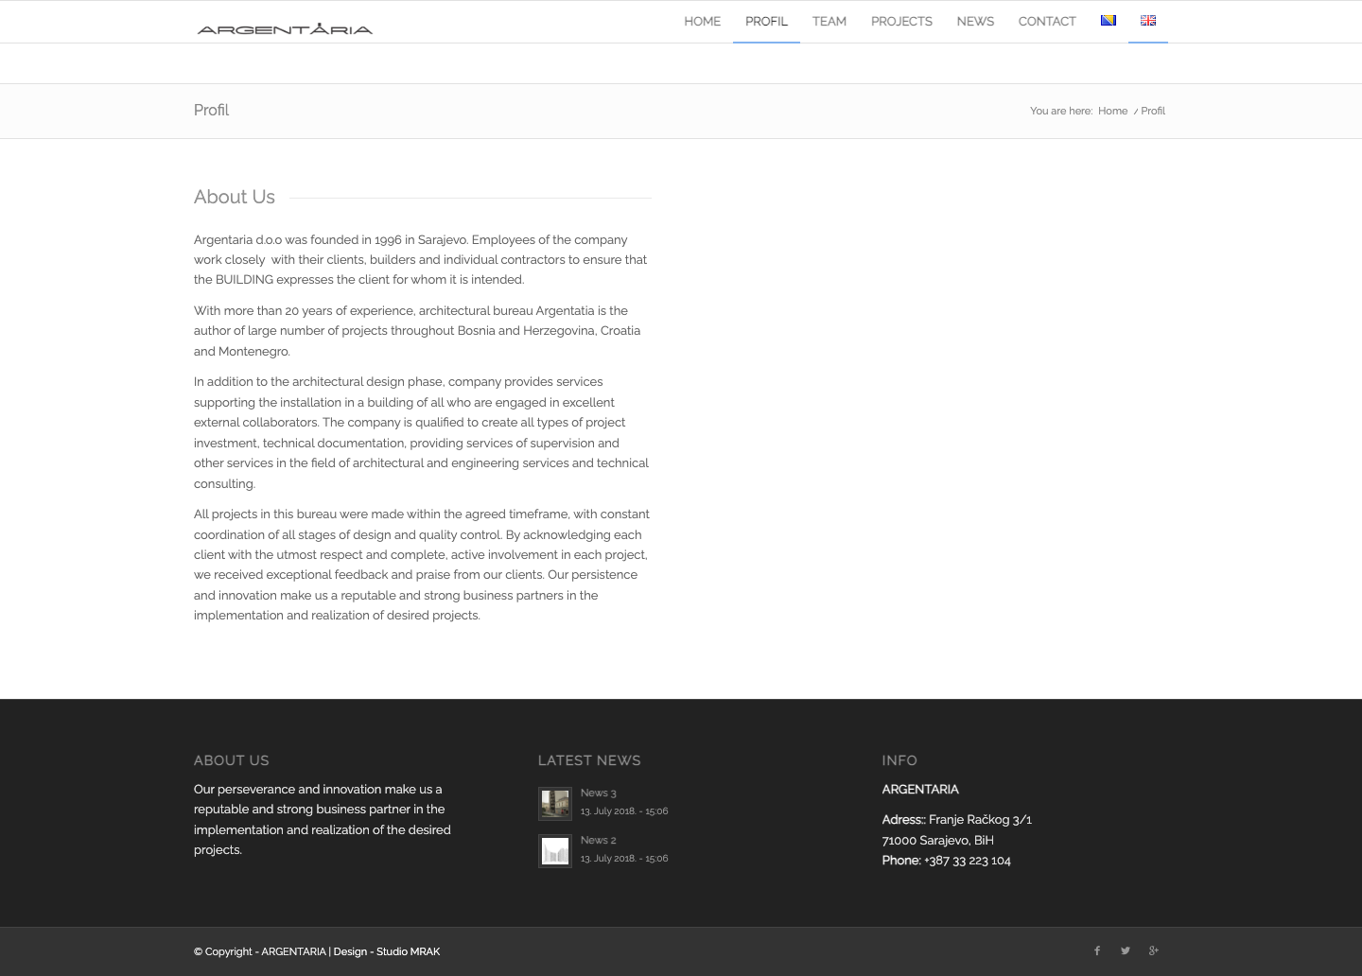This screenshot has height=976, width=1362.
Task: Select the English flag language icon
Action: point(1147,21)
